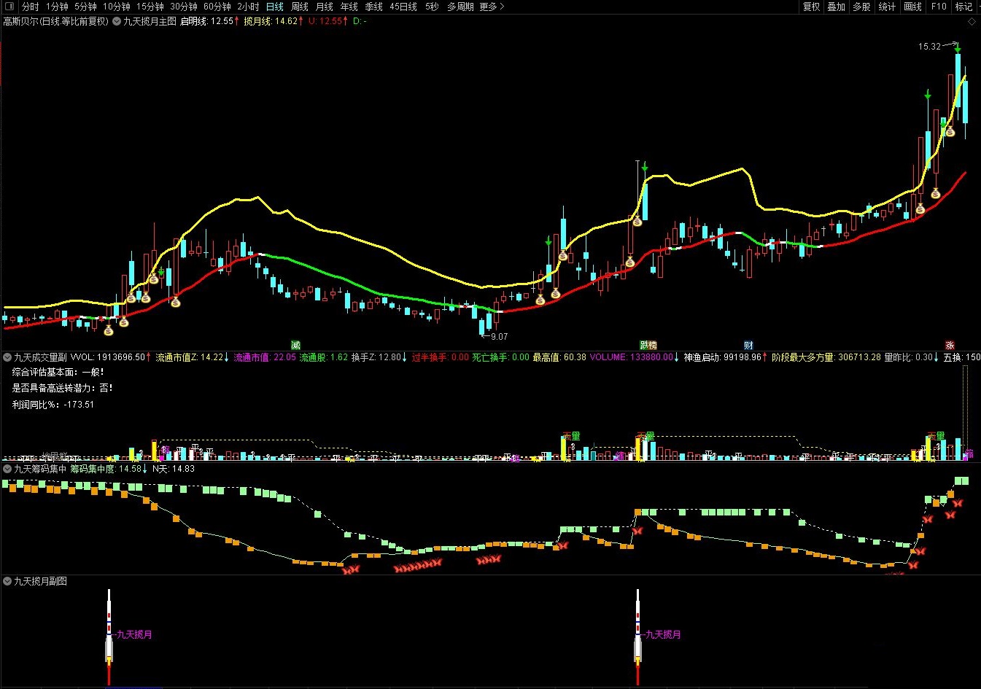Switch to the 5分钟 period tab
This screenshot has width=981, height=689.
[x=85, y=7]
